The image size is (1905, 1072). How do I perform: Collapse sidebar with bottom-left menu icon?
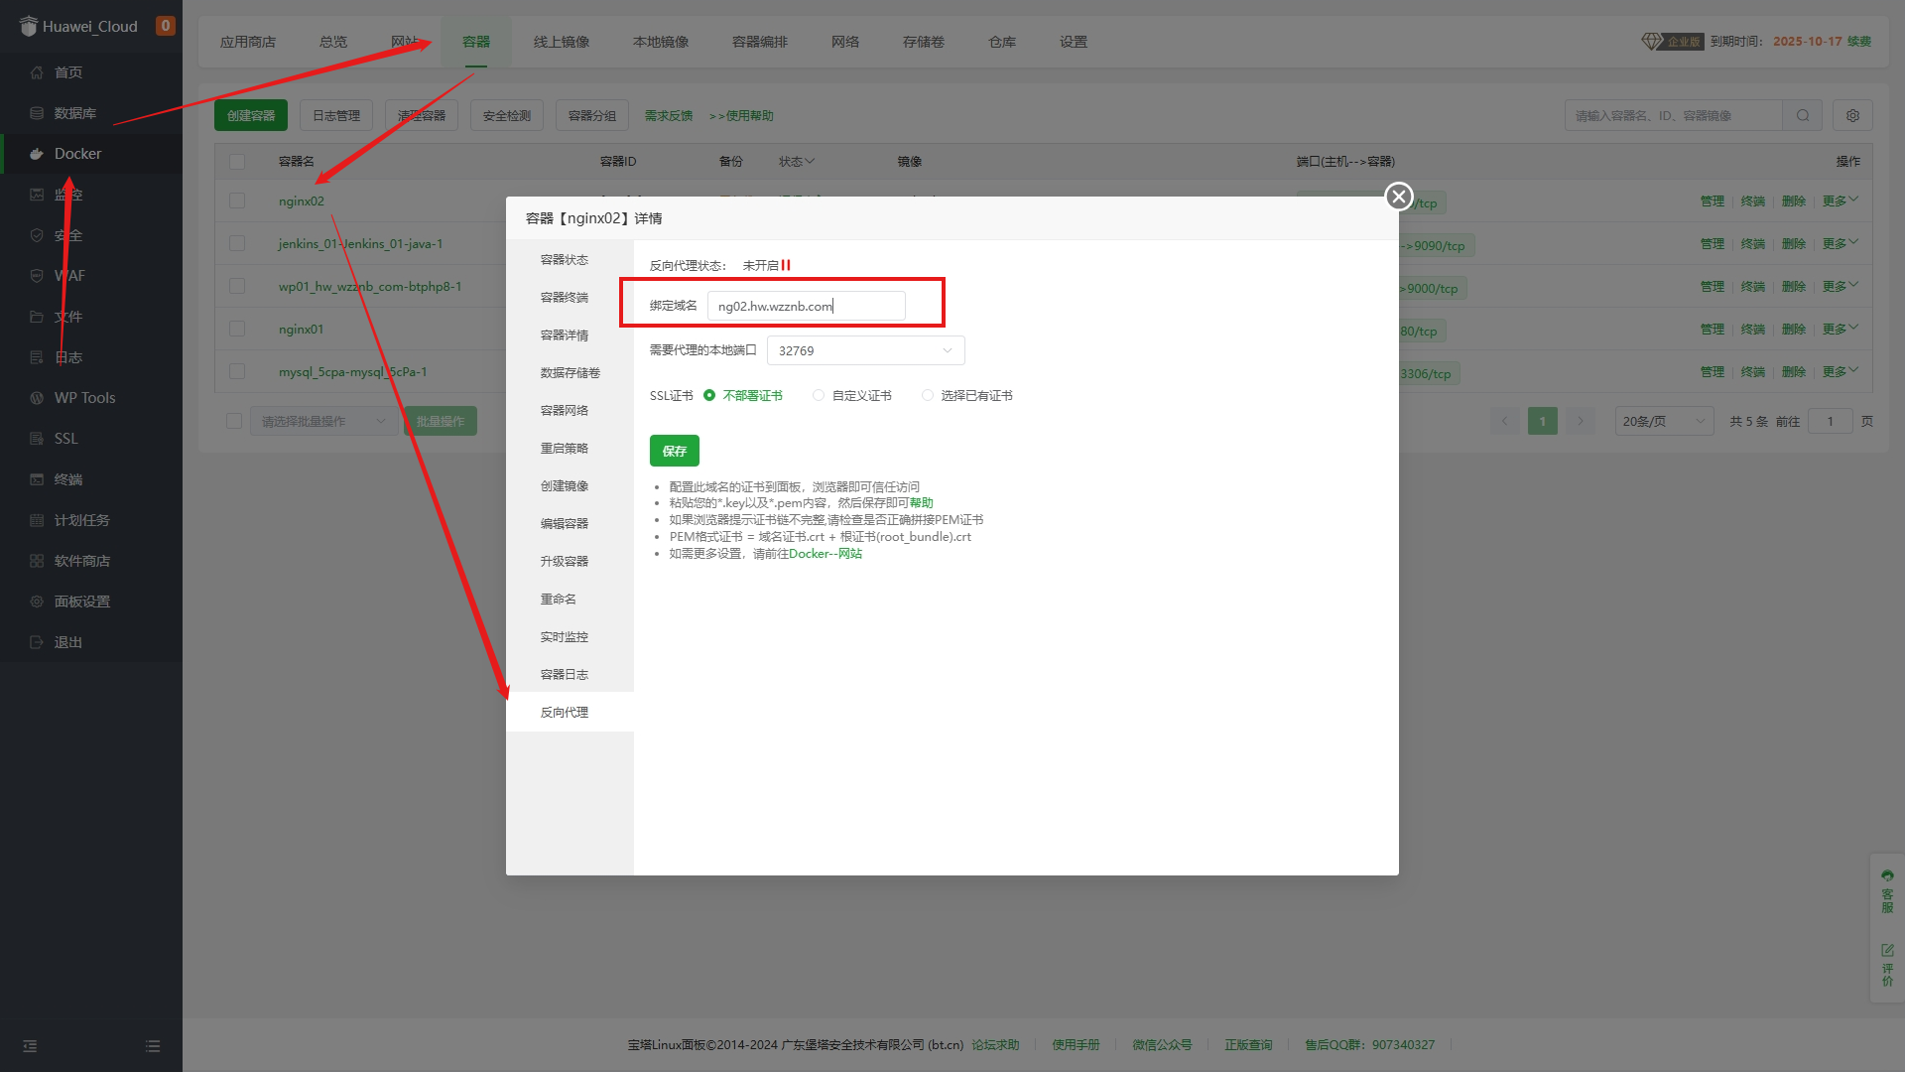30,1046
